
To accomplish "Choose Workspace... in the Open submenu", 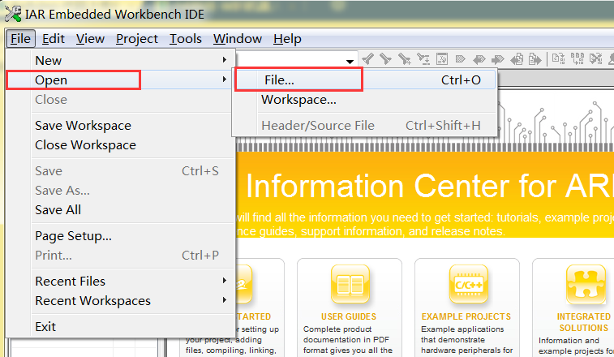I will (x=365, y=100).
